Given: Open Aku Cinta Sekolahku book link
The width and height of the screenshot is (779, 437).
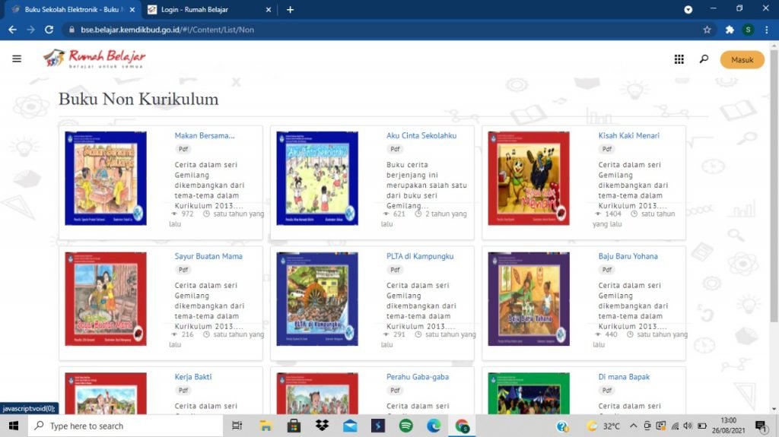Looking at the screenshot, I should coord(421,135).
